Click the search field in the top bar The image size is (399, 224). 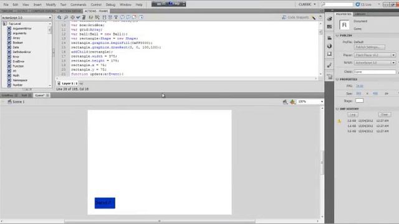(337, 4)
